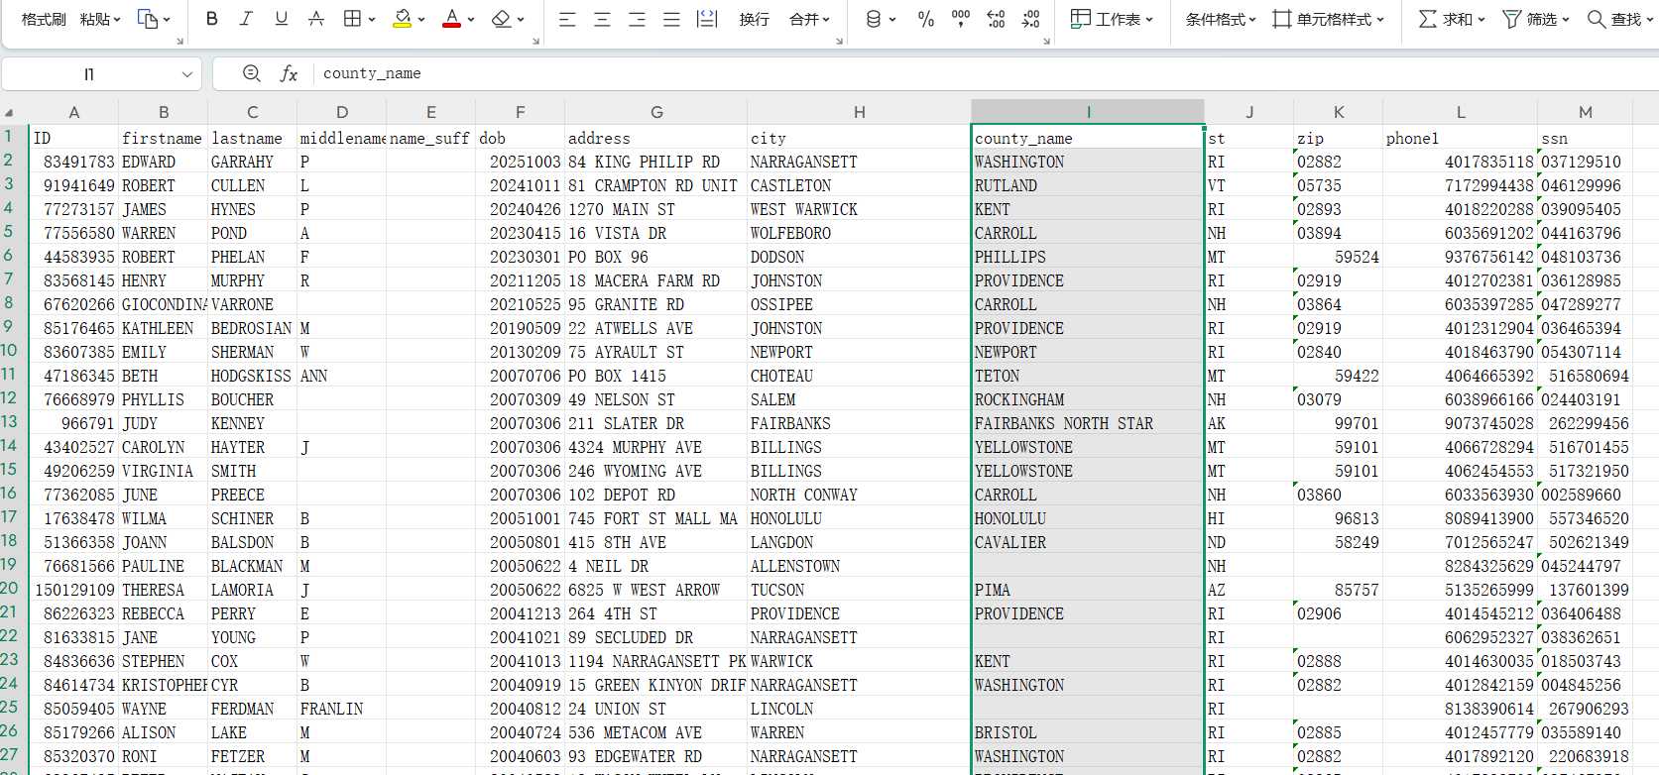
Task: Click the copy icon
Action: click(147, 19)
